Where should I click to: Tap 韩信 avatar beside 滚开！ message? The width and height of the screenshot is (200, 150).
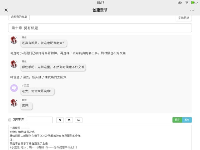coord(14,102)
